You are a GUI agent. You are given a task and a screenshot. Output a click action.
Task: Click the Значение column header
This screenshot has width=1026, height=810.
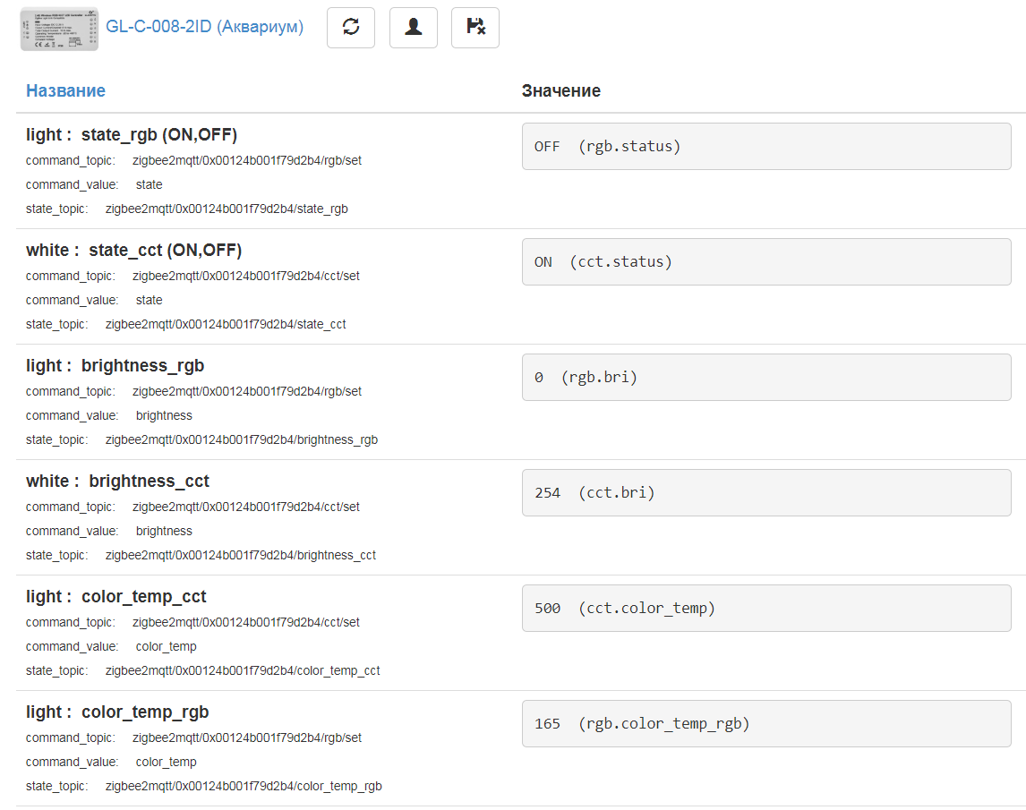[561, 90]
